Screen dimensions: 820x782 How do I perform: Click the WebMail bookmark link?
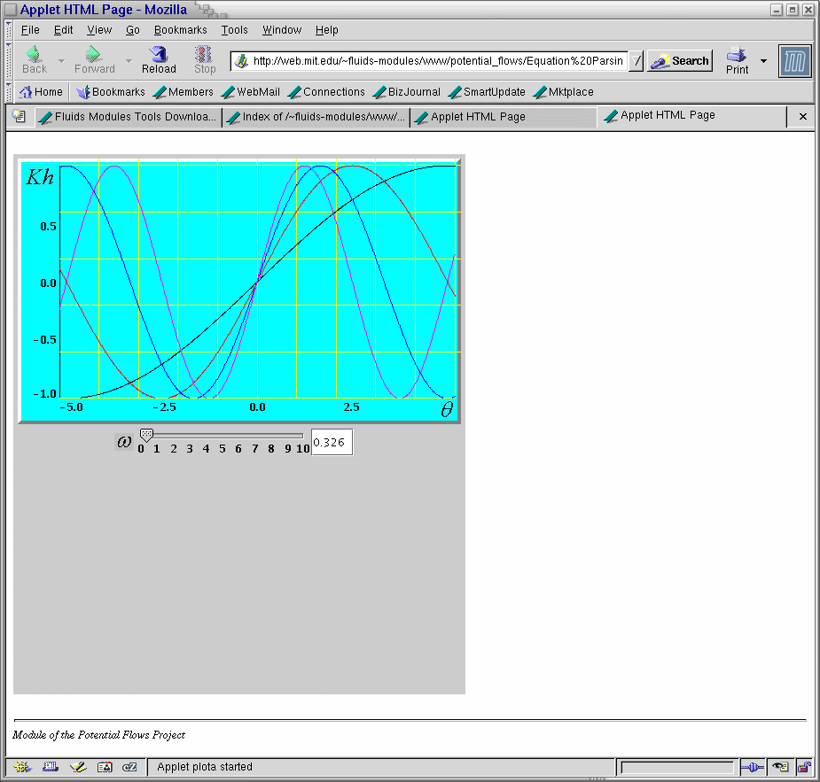point(250,92)
